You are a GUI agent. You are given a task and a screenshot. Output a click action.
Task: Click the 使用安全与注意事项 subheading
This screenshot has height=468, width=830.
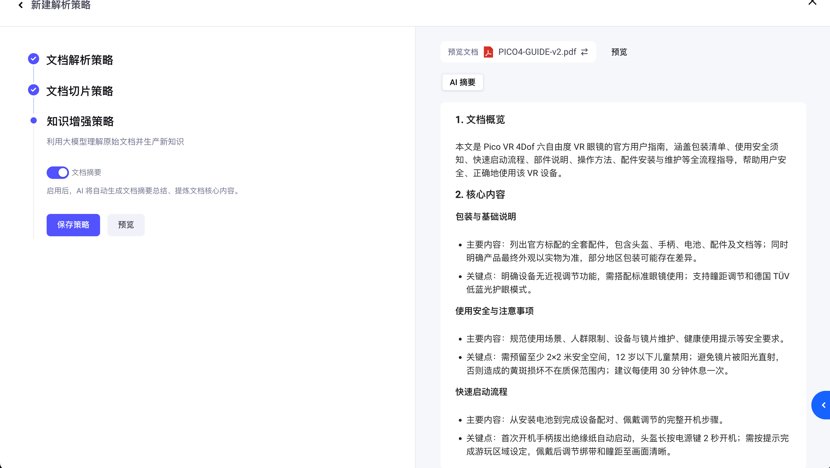tap(494, 311)
